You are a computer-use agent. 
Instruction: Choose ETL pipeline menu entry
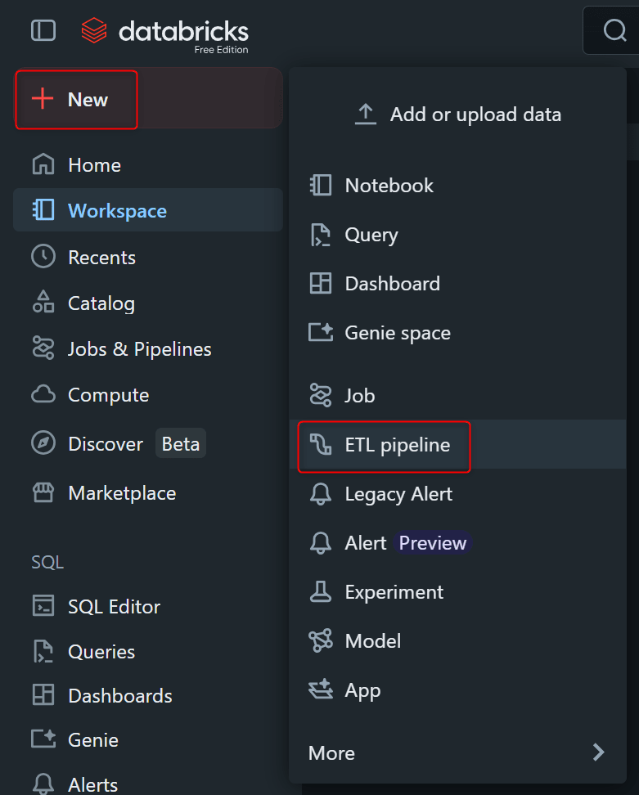(397, 445)
